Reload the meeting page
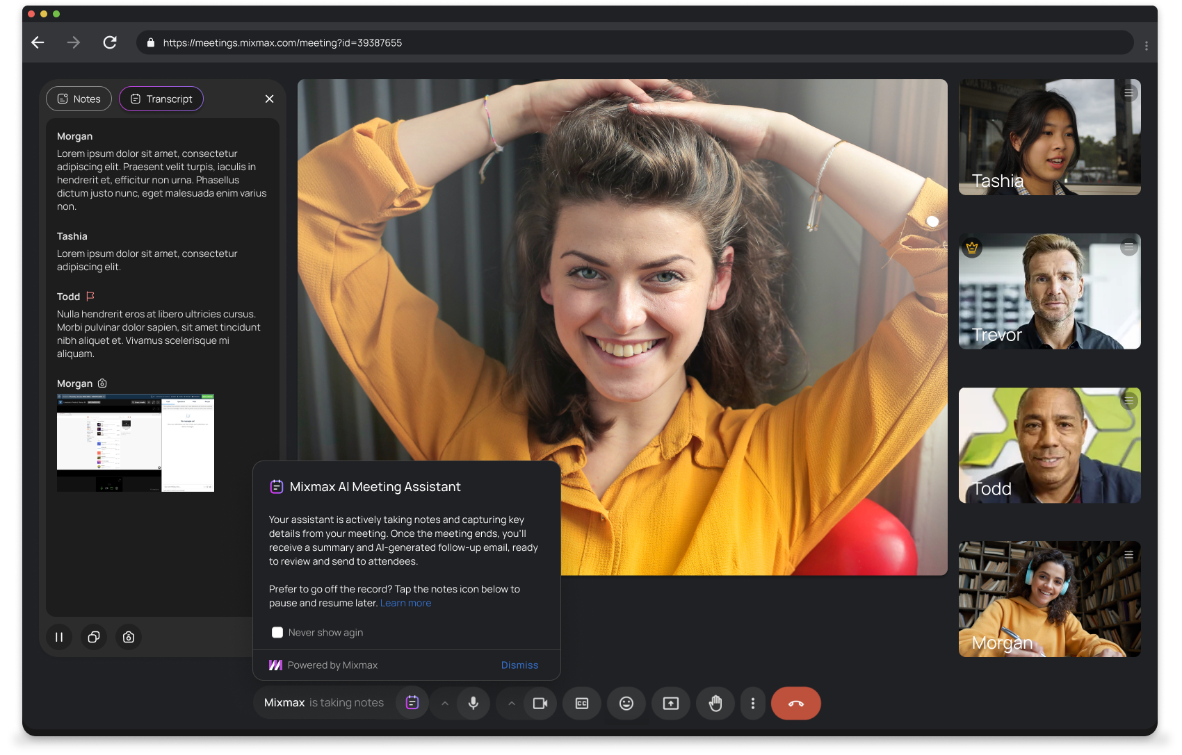This screenshot has width=1182, height=755. [x=110, y=42]
